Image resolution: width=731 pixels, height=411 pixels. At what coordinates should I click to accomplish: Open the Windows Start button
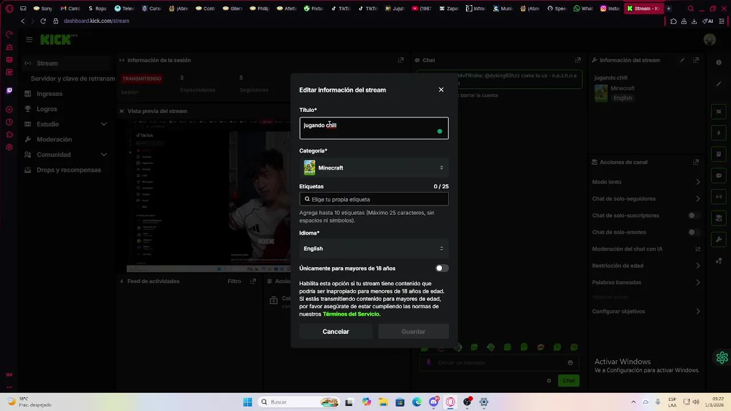pos(247,402)
